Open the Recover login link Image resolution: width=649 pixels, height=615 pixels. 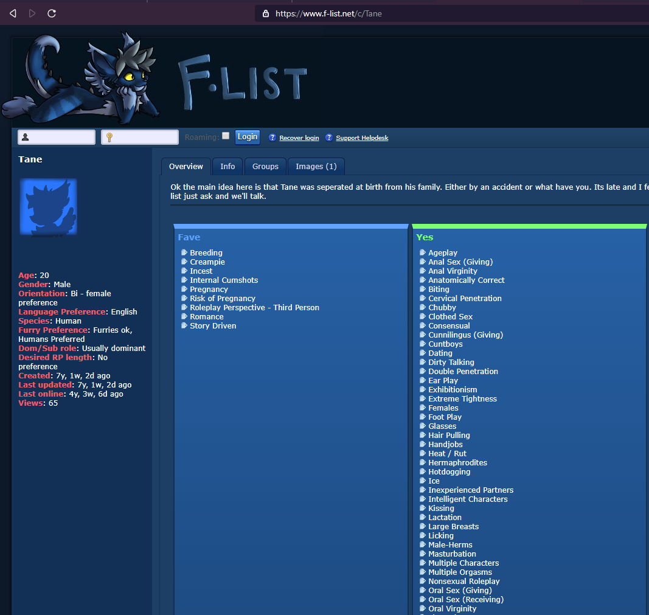tap(299, 138)
